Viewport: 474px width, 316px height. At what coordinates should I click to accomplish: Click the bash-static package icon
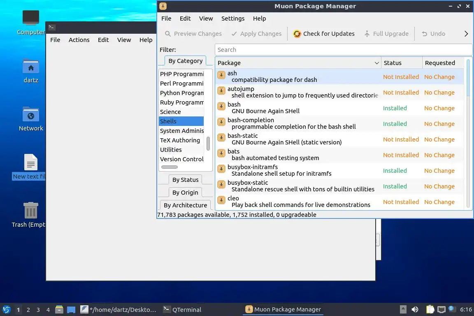tap(221, 137)
